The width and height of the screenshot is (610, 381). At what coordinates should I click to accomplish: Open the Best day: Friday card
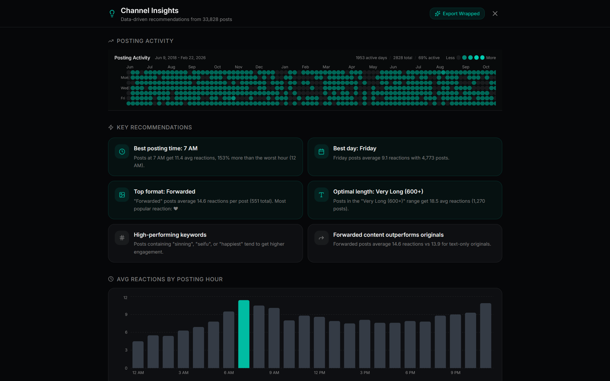pos(404,157)
